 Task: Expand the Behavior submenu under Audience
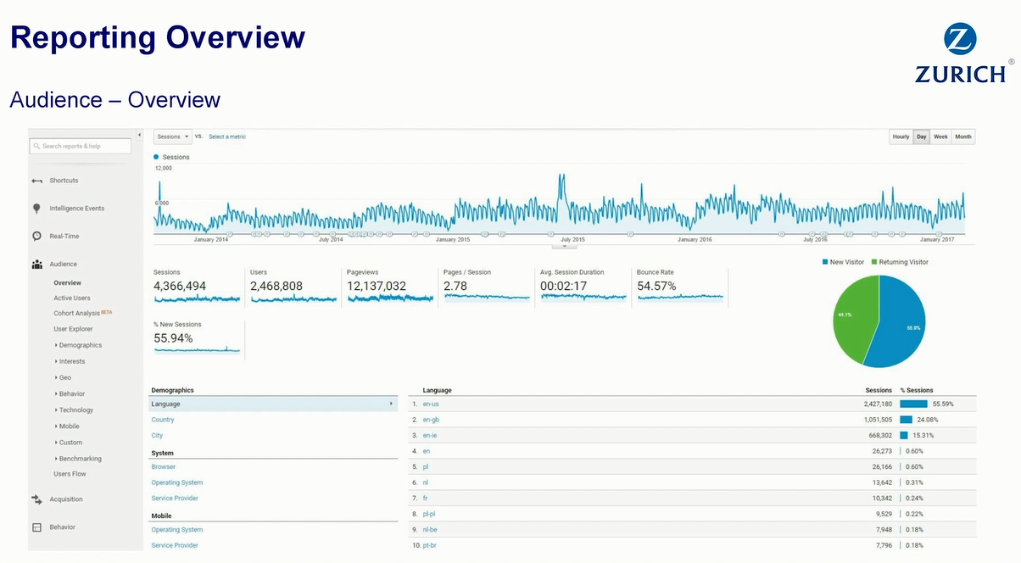[x=70, y=393]
